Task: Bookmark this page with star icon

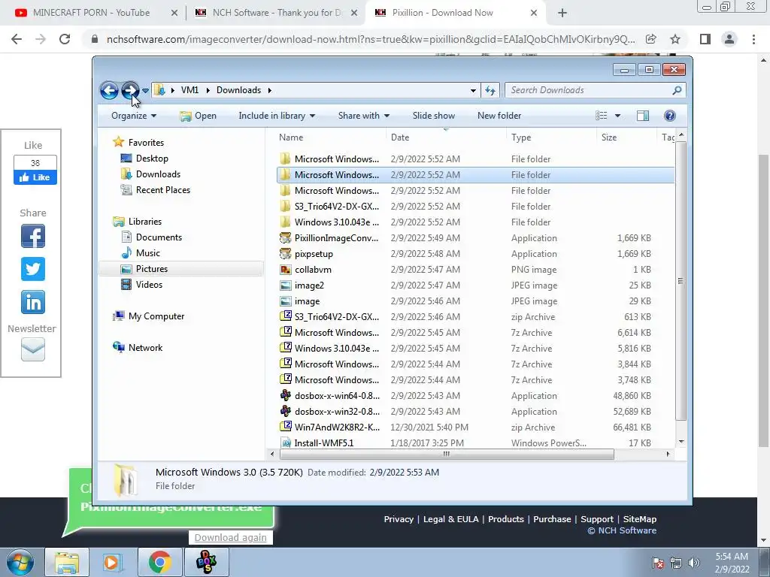Action: click(x=675, y=39)
